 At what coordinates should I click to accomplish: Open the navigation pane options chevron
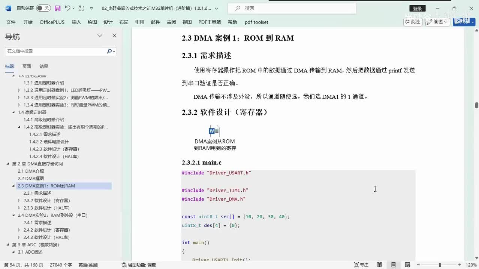click(100, 35)
